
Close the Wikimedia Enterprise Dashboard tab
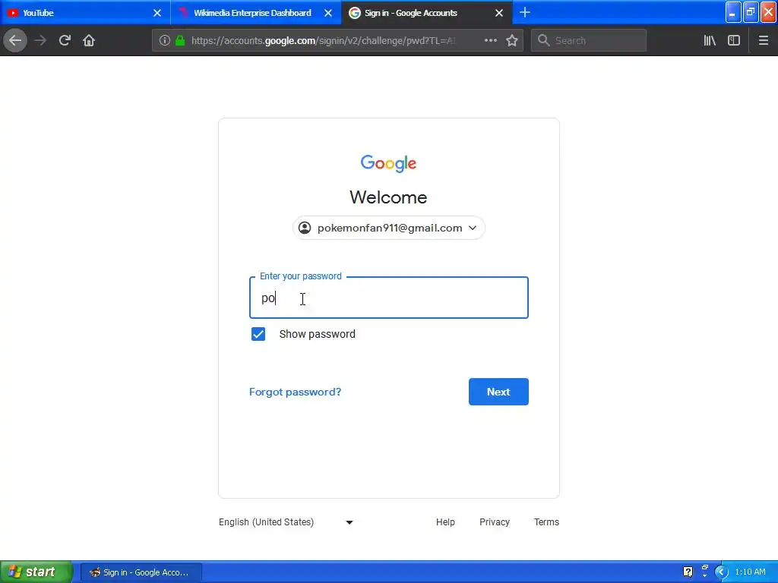(x=328, y=13)
